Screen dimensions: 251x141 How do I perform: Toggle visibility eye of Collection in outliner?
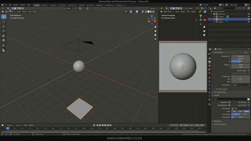click(249, 14)
